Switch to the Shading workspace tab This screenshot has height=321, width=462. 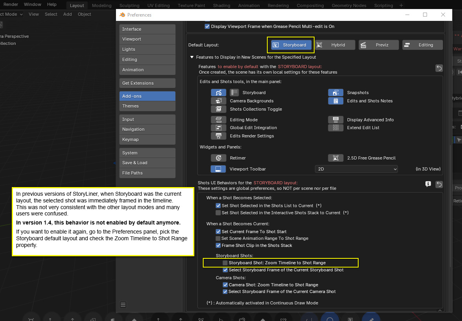click(x=222, y=6)
